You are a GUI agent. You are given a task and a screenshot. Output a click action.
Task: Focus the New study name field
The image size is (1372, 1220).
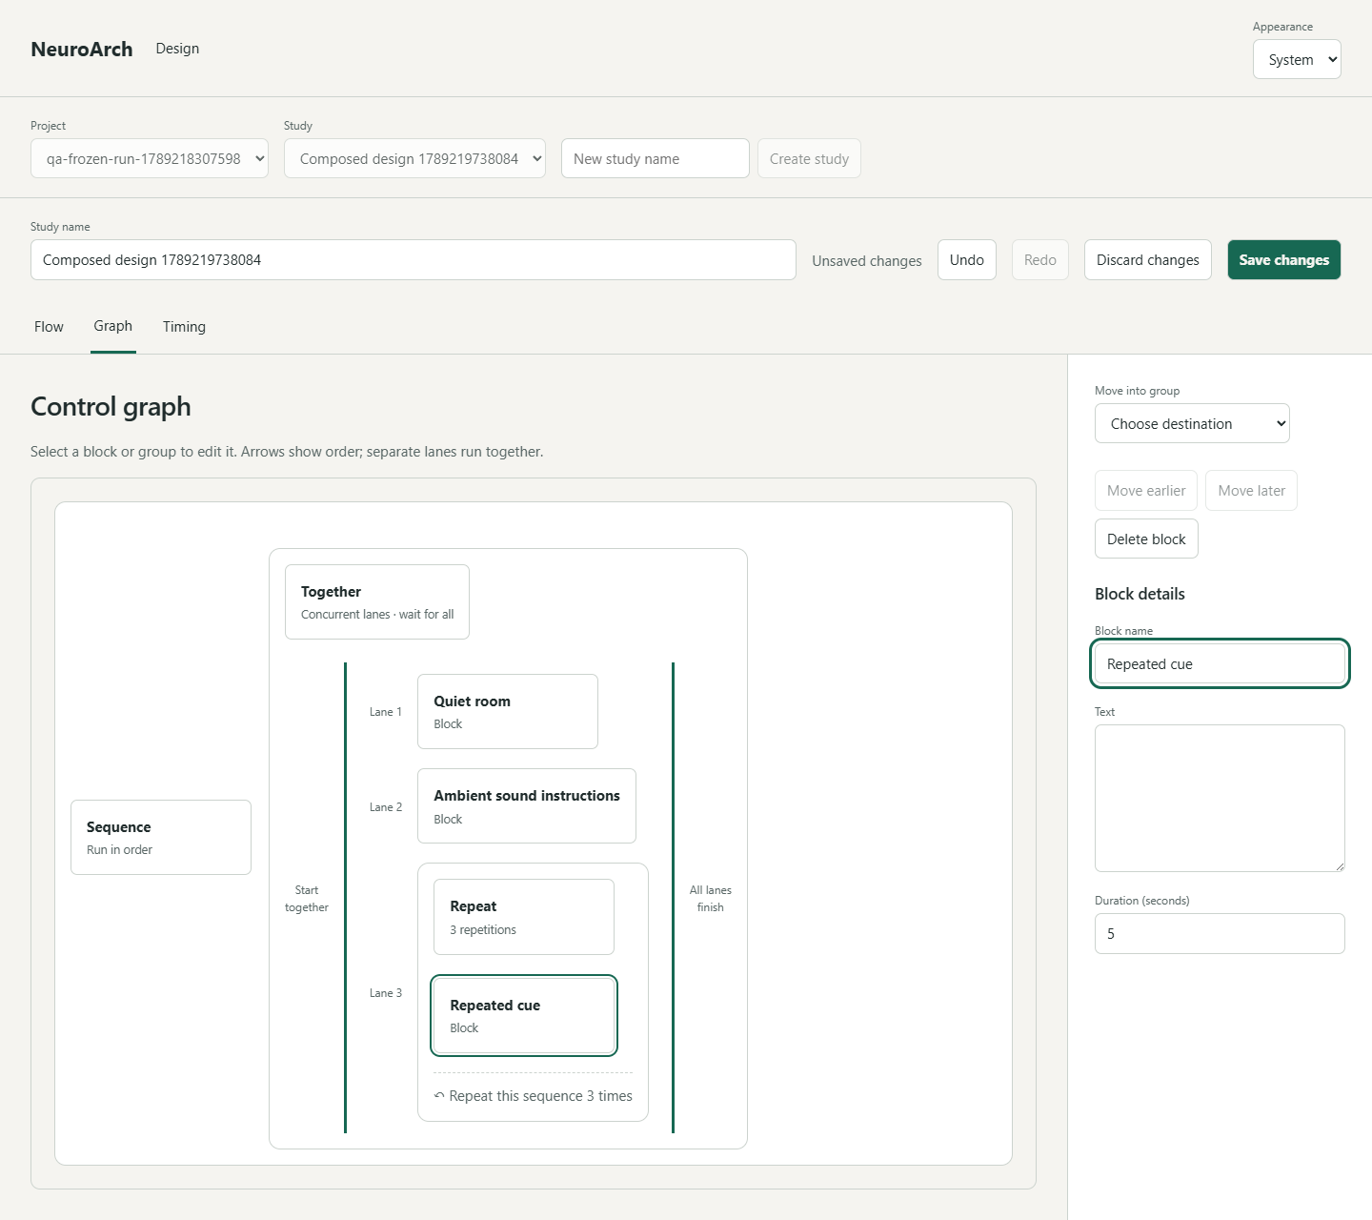tap(656, 158)
